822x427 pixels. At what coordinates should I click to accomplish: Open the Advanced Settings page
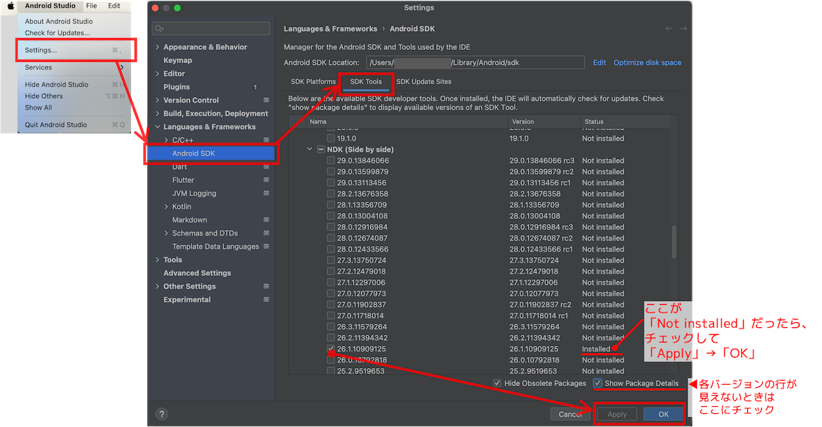pos(197,273)
